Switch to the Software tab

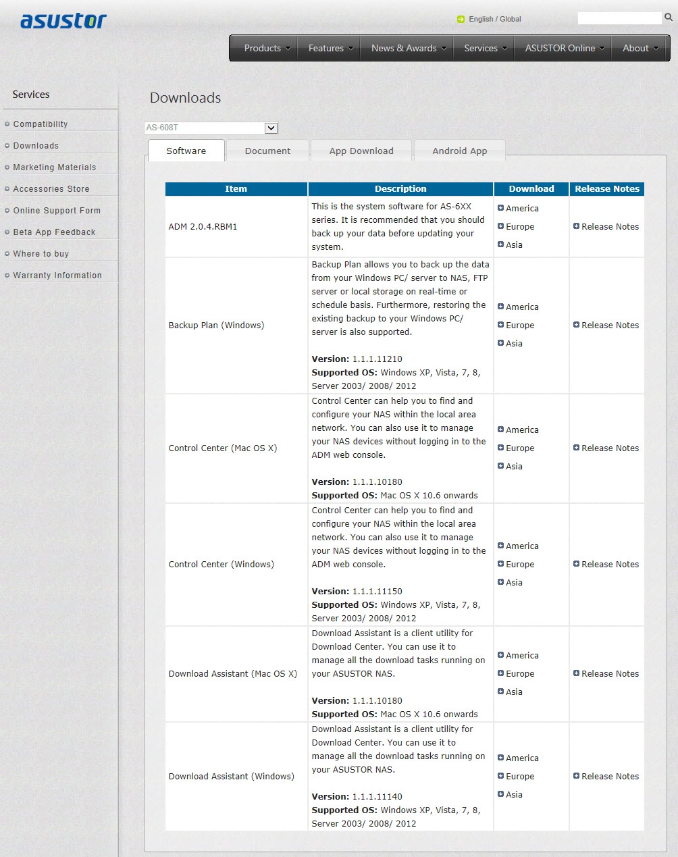(186, 151)
